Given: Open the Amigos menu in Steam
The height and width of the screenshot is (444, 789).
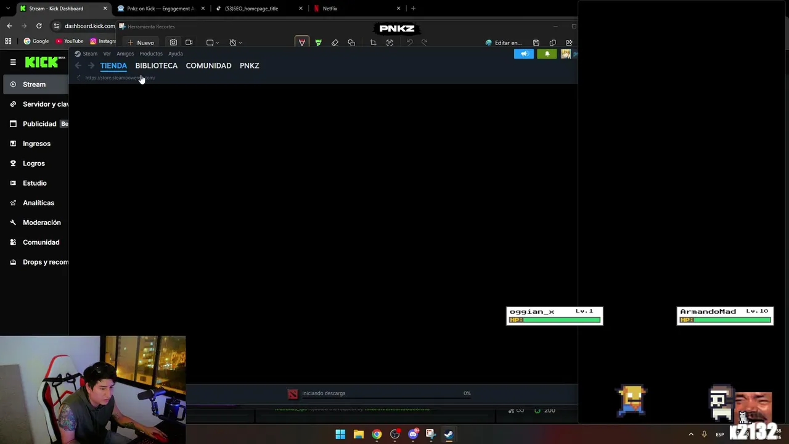Looking at the screenshot, I should click(125, 54).
